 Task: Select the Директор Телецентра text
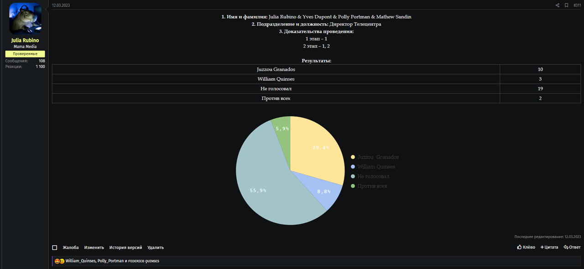[355, 24]
